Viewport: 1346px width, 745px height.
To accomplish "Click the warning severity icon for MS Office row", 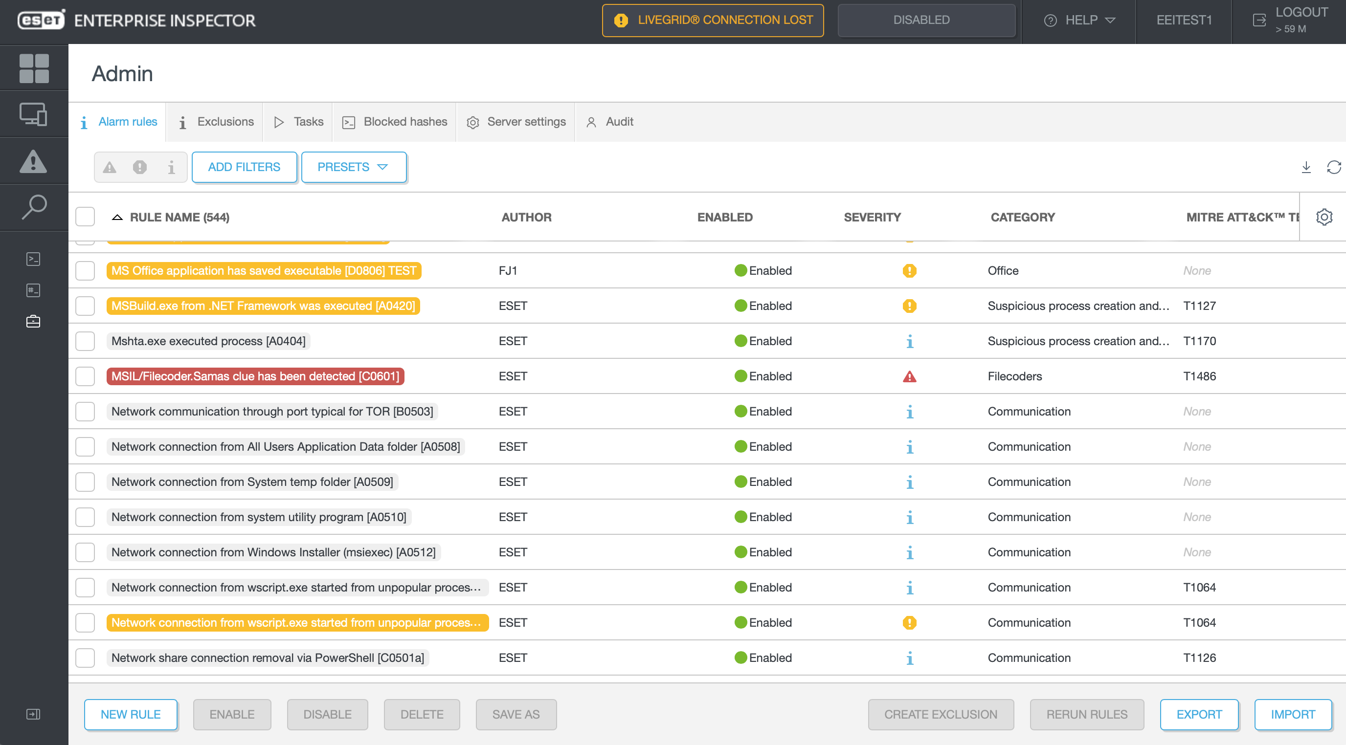I will pos(910,271).
